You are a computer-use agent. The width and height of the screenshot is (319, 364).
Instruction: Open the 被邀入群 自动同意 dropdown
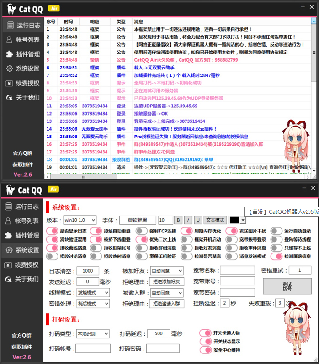point(167,293)
